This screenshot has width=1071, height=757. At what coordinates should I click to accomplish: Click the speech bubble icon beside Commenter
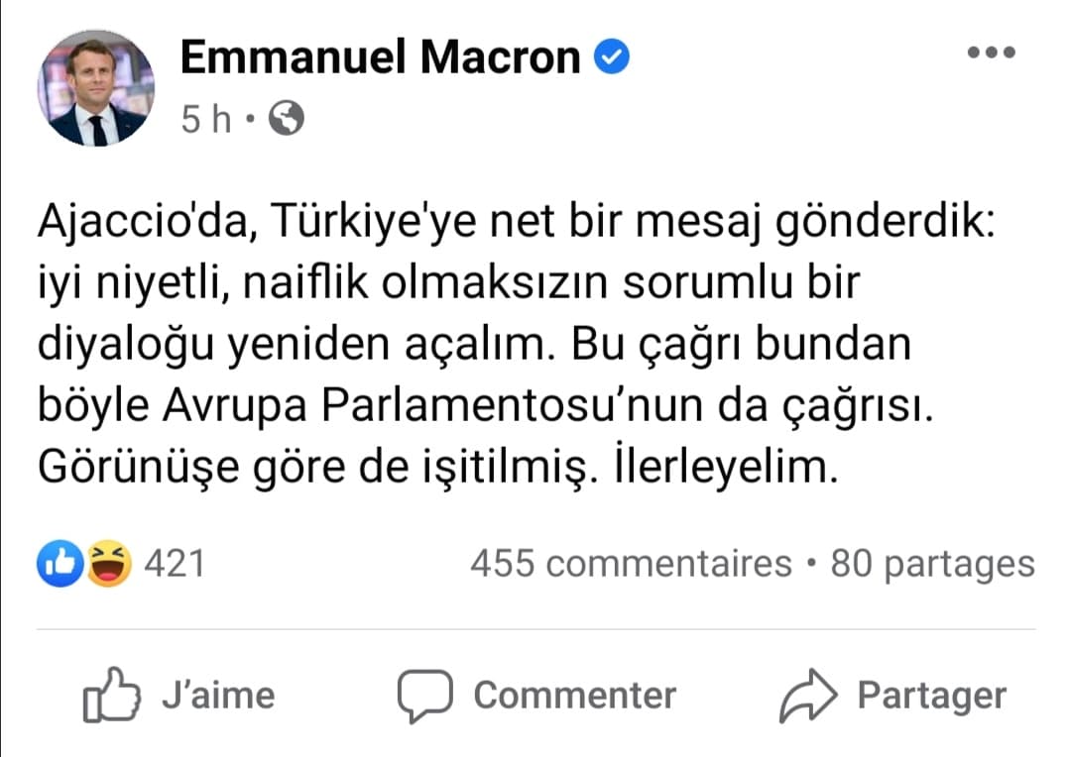coord(425,695)
